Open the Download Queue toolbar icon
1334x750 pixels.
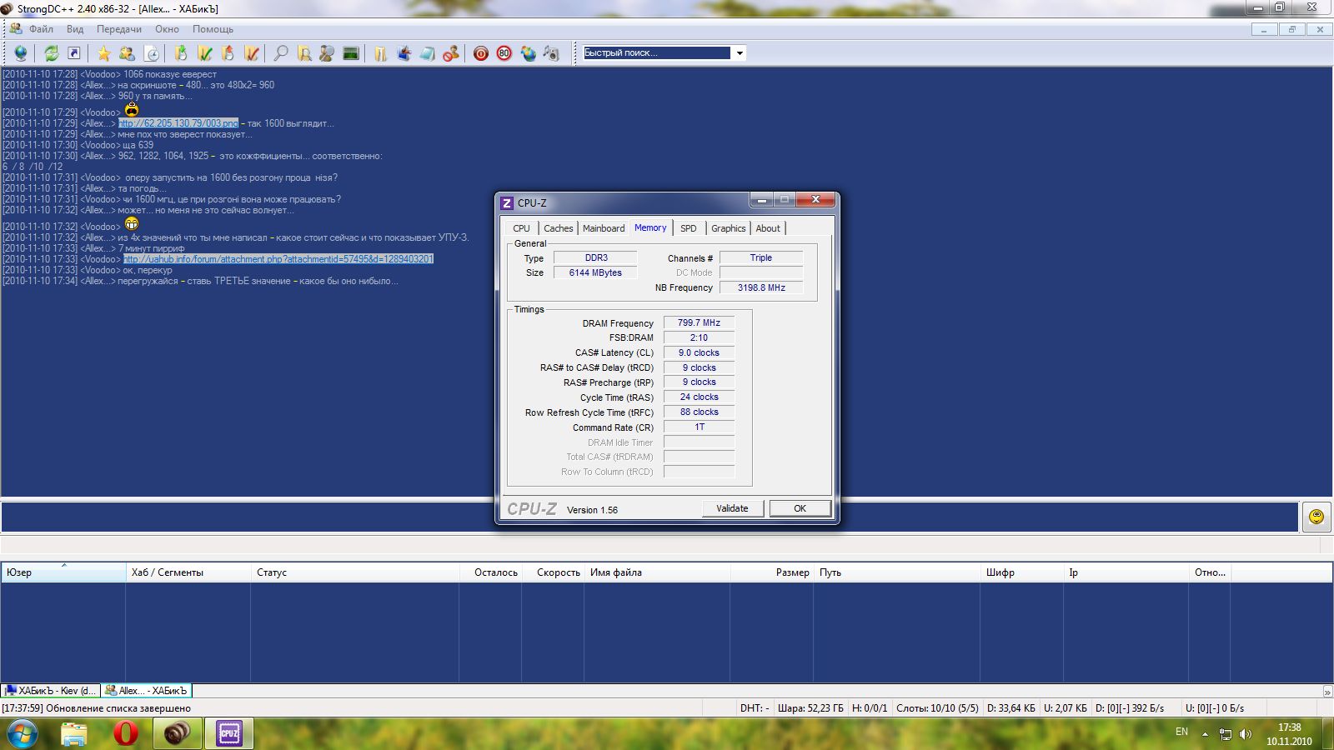tap(181, 53)
